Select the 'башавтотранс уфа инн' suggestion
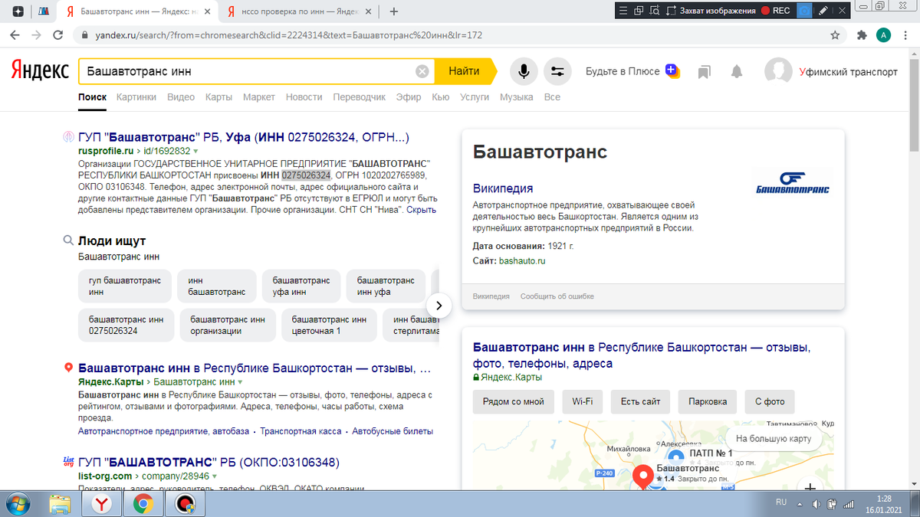The width and height of the screenshot is (920, 517). 301,286
